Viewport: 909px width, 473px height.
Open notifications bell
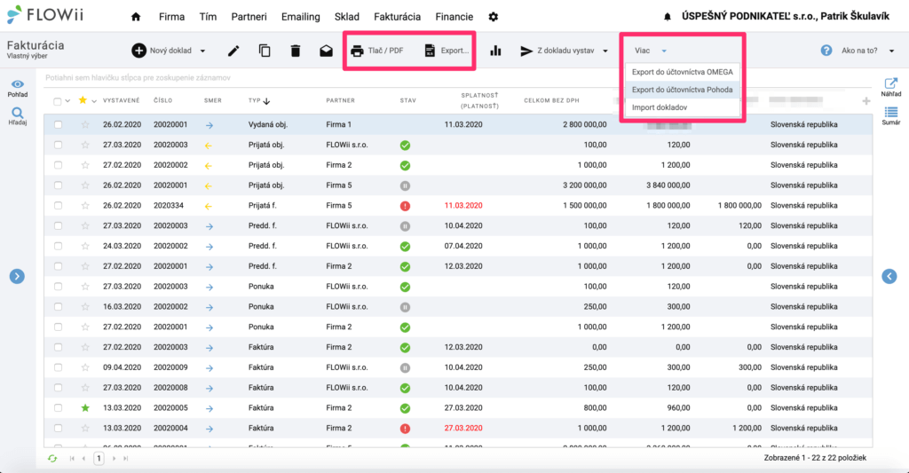point(668,17)
